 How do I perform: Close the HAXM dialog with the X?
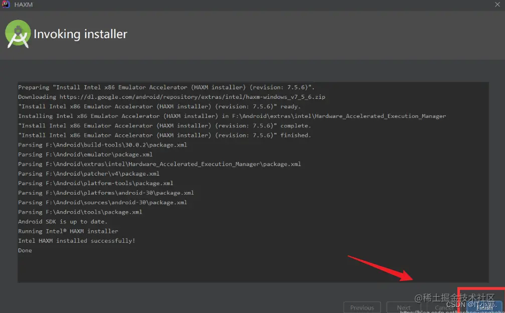click(x=497, y=5)
